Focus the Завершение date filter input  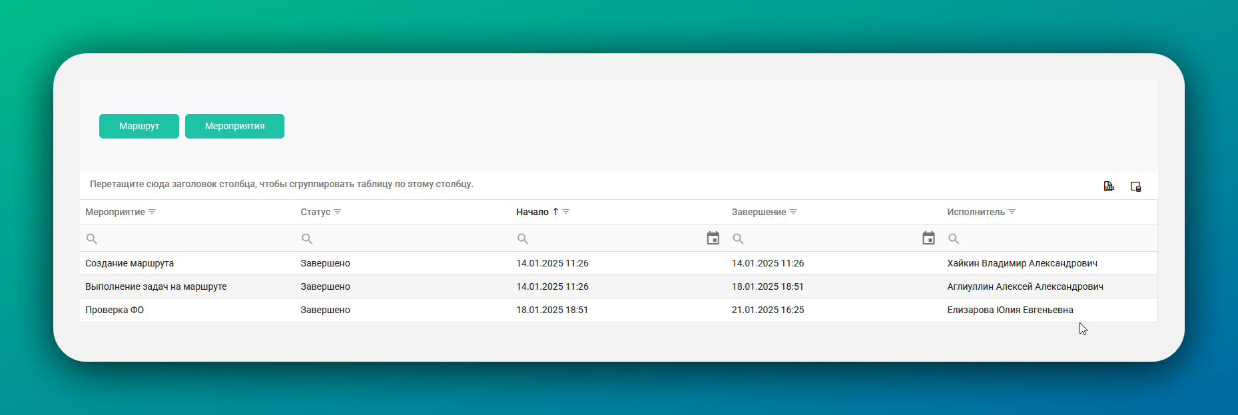click(x=833, y=238)
